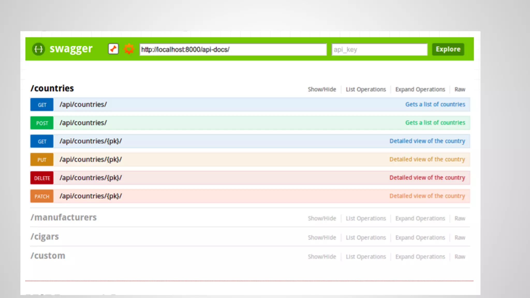Toggle Show/Hide for the manufacturers section
Screen dimensions: 530x298
[x=322, y=219]
